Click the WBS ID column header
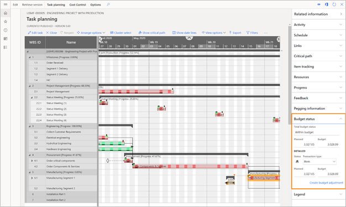 pyautogui.click(x=35, y=42)
